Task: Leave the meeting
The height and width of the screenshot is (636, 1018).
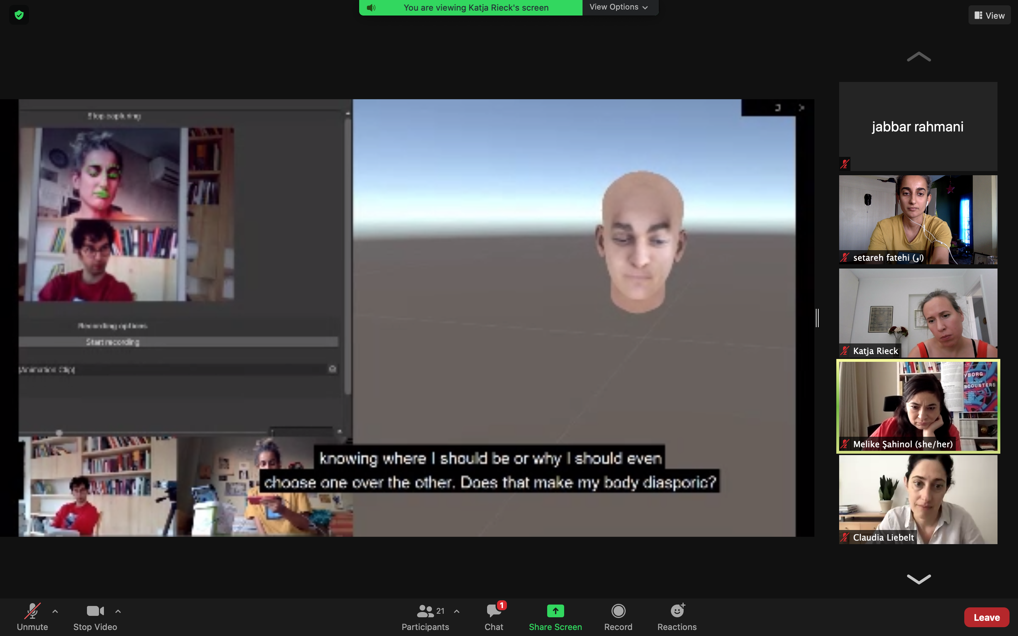Action: point(987,617)
